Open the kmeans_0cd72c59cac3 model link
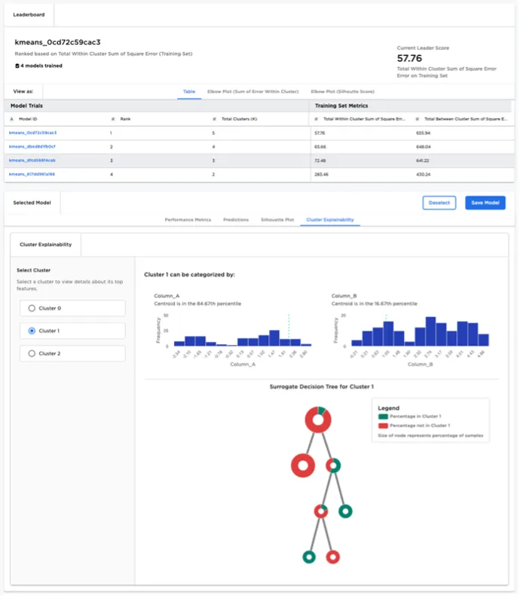Screen dimensions: 520x598 [32, 133]
